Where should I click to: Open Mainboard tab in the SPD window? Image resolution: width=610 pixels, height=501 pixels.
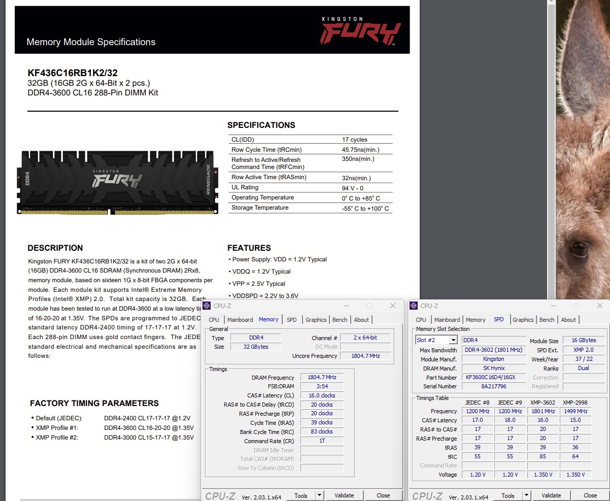[447, 320]
